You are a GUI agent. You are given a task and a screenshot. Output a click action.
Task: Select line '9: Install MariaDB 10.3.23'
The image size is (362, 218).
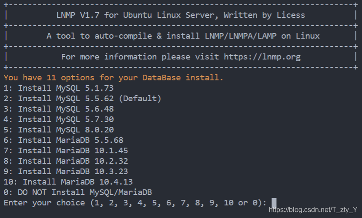pos(66,172)
